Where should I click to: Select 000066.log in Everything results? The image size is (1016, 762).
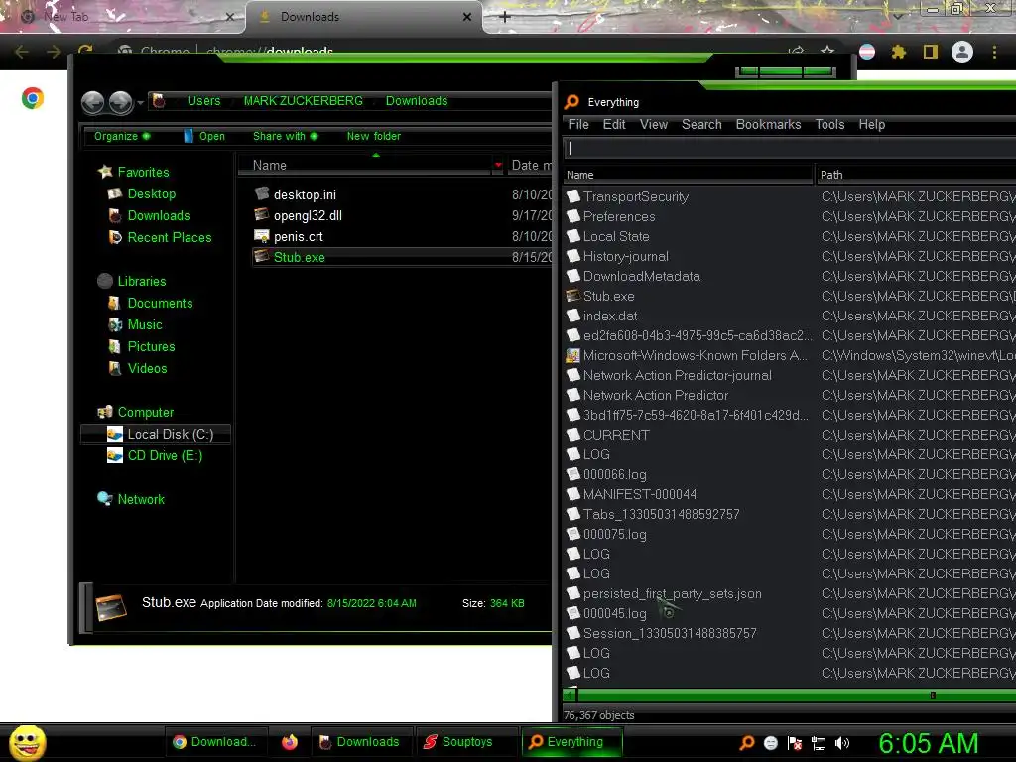(x=614, y=474)
